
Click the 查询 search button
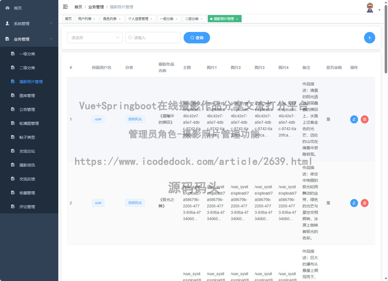(x=197, y=38)
